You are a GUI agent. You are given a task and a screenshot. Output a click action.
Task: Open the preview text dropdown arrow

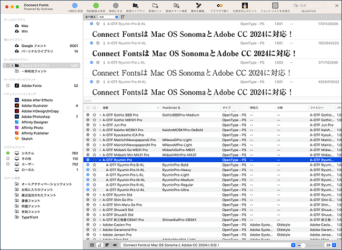[294, 245]
